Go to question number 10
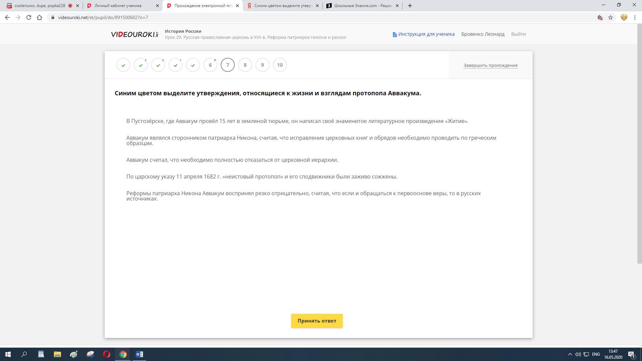The image size is (642, 361). (280, 65)
